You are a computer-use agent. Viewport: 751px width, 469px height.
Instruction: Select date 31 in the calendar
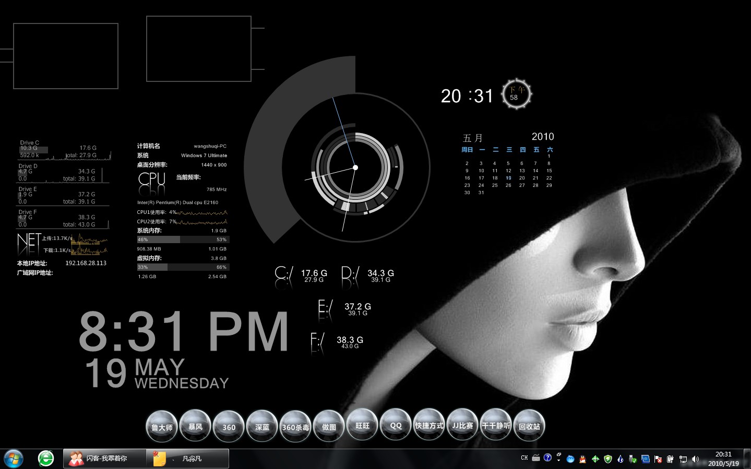[481, 193]
